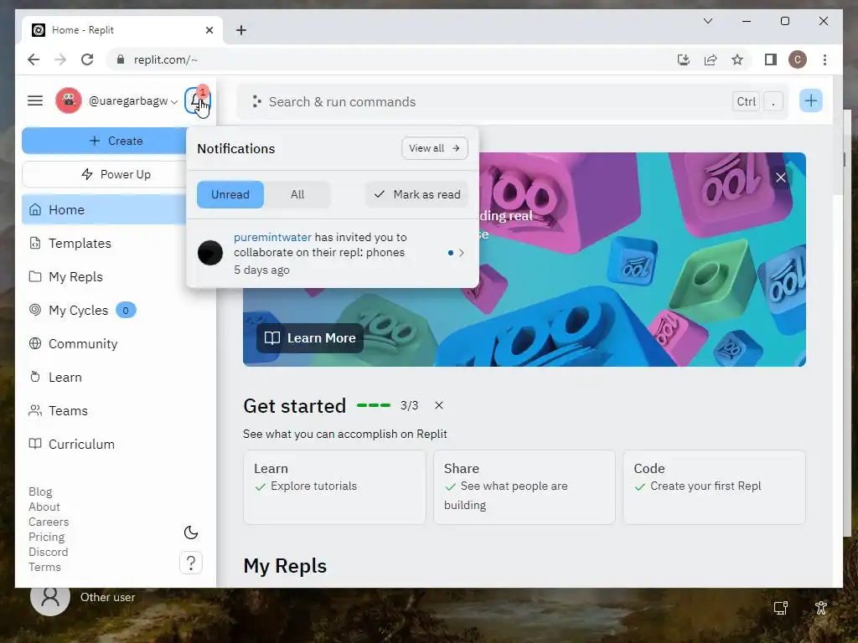Screen dimensions: 858x643
Task: Open the hamburger sidebar menu
Action: click(x=35, y=100)
